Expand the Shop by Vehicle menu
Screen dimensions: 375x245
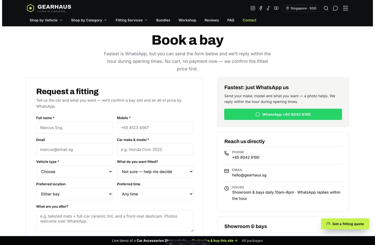[x=46, y=20]
